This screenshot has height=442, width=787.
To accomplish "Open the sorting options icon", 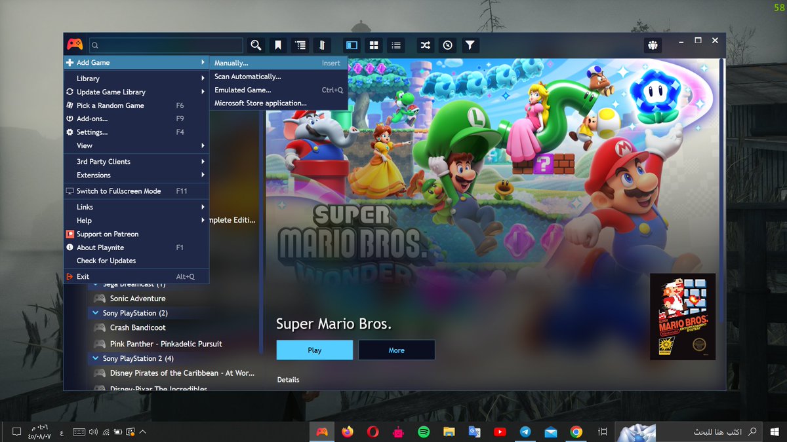I will [322, 45].
